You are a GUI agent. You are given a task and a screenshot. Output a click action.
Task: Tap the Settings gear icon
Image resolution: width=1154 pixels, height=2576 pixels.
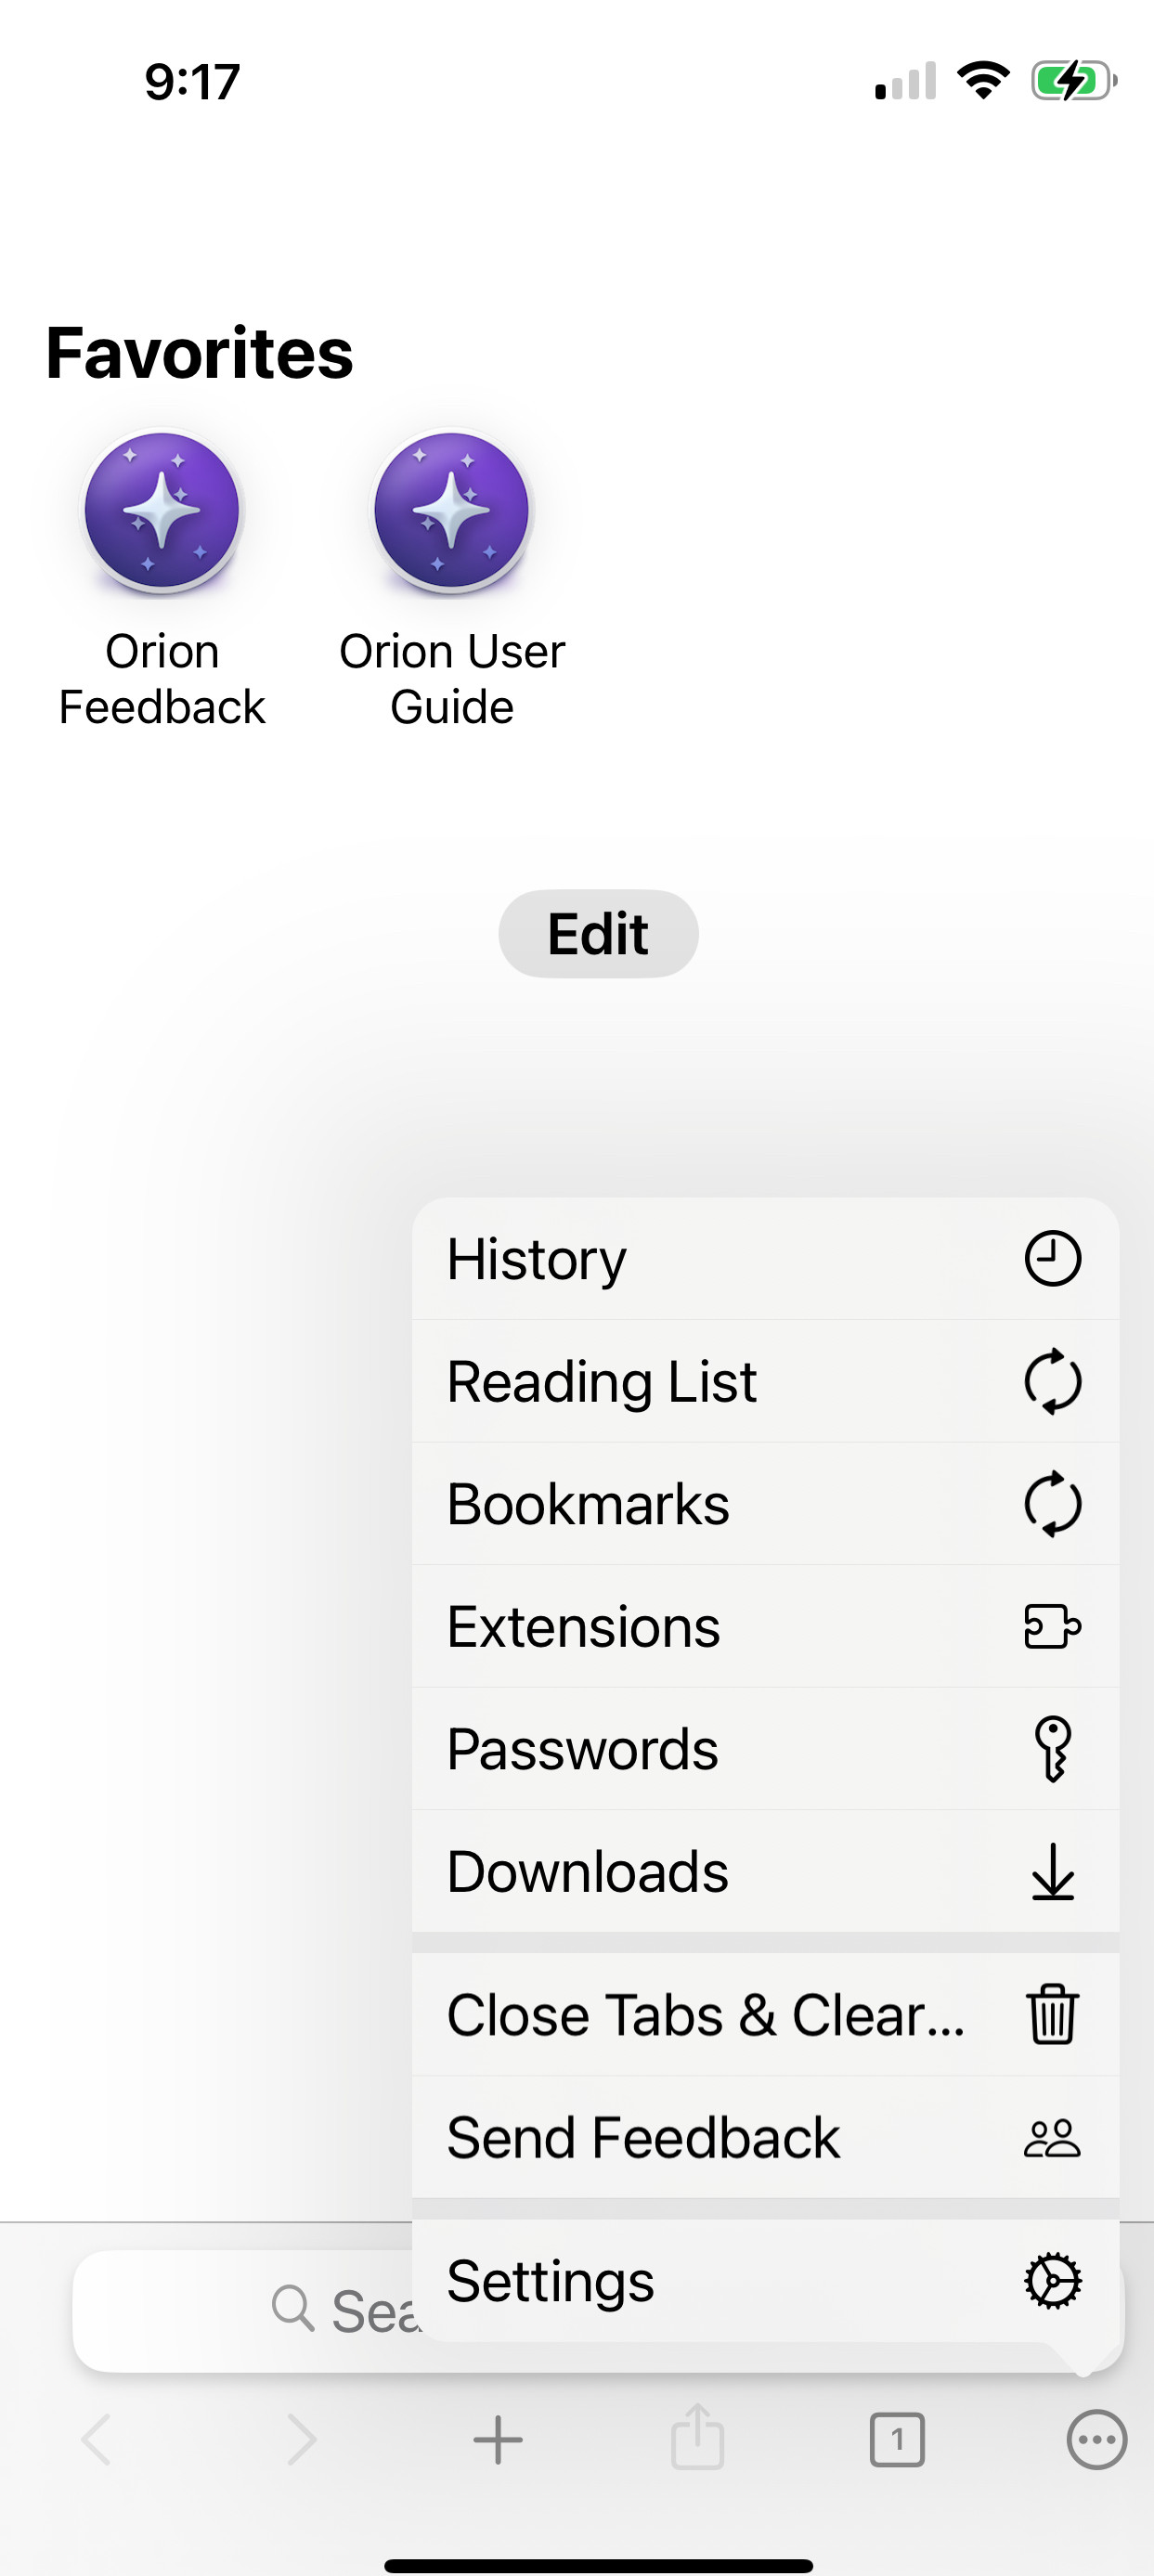[1052, 2281]
